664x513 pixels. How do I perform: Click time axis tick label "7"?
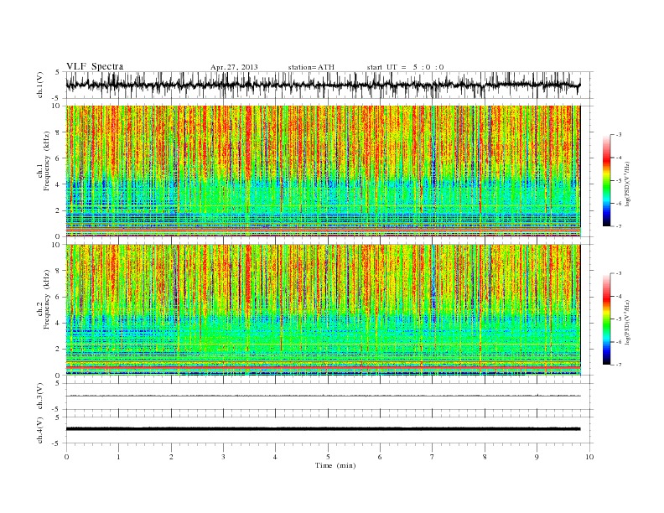coord(433,457)
